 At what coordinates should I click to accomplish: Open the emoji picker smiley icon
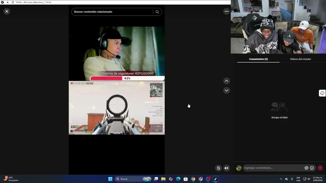312,168
